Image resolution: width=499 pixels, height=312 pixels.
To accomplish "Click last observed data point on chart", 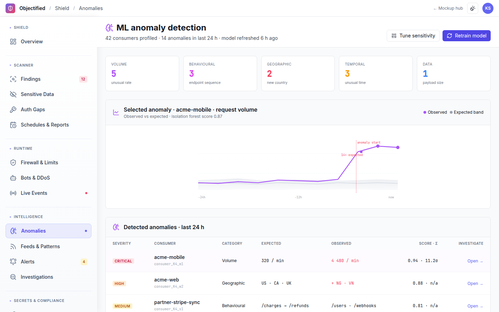I will (398, 147).
